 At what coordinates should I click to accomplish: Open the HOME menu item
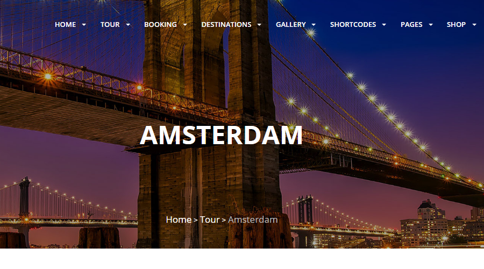65,24
